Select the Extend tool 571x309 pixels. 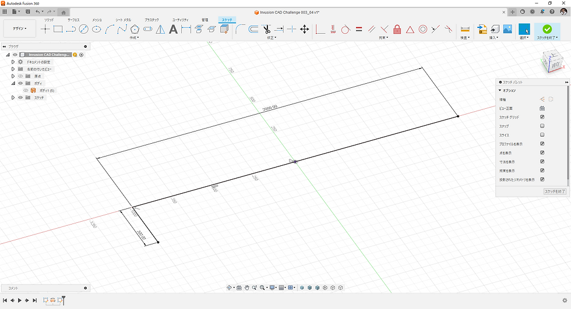click(x=279, y=30)
